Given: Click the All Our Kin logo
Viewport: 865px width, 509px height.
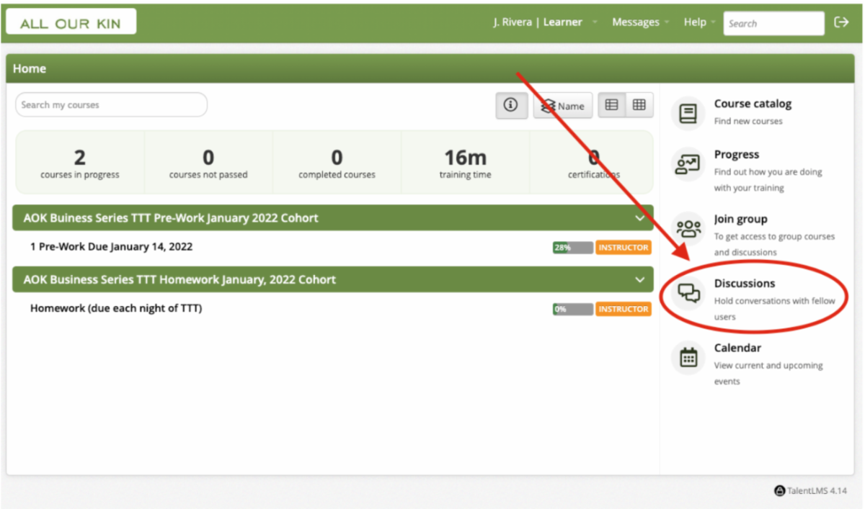Looking at the screenshot, I should 71,23.
